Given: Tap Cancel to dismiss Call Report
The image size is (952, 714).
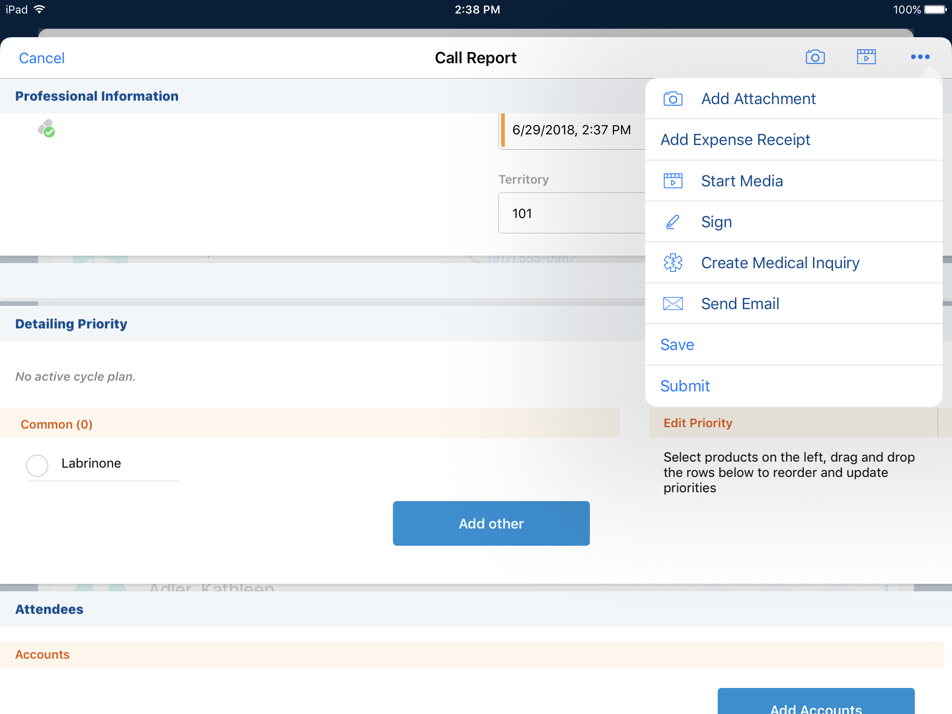Looking at the screenshot, I should tap(41, 58).
